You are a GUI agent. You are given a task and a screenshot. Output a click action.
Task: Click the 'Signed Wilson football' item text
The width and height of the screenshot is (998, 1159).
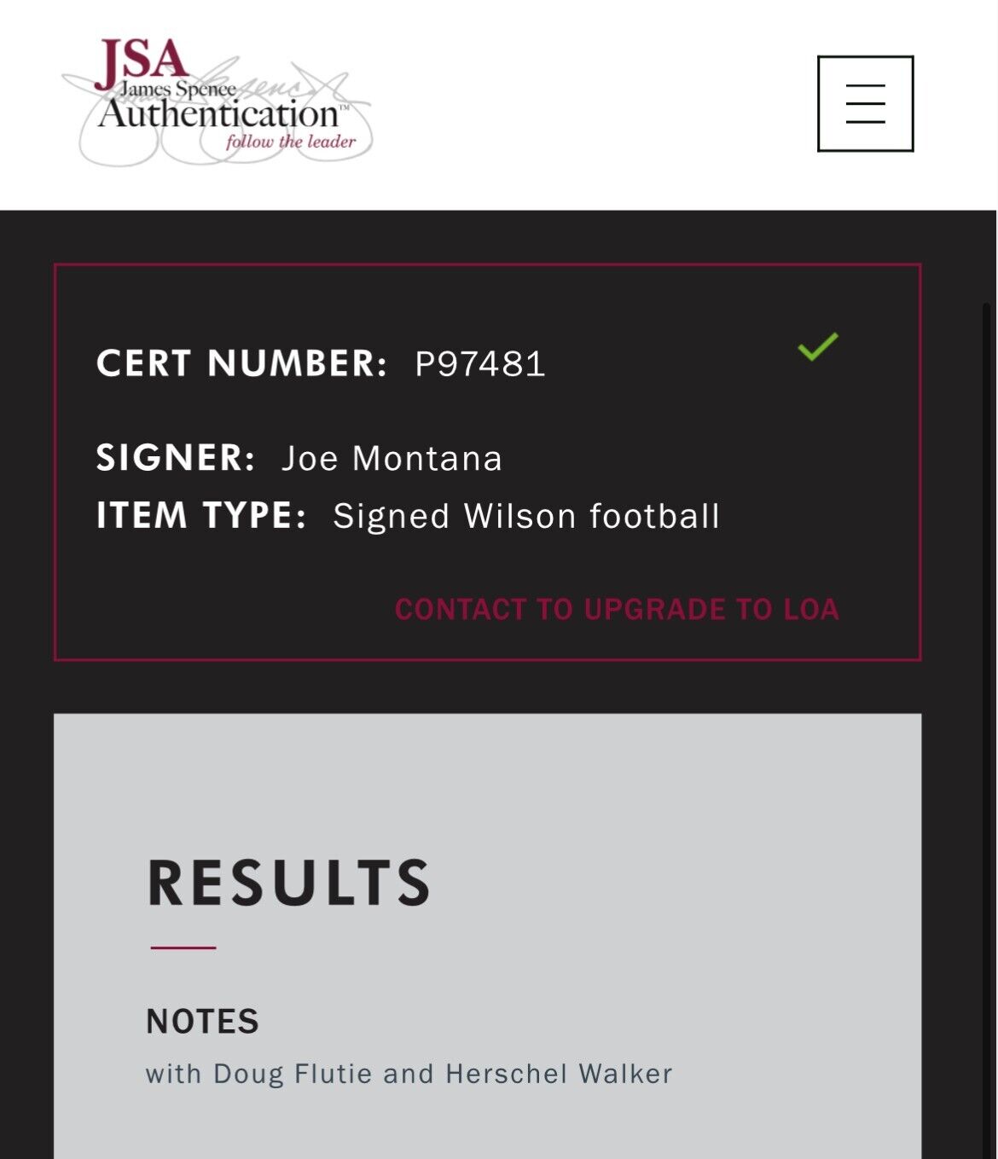click(x=526, y=516)
